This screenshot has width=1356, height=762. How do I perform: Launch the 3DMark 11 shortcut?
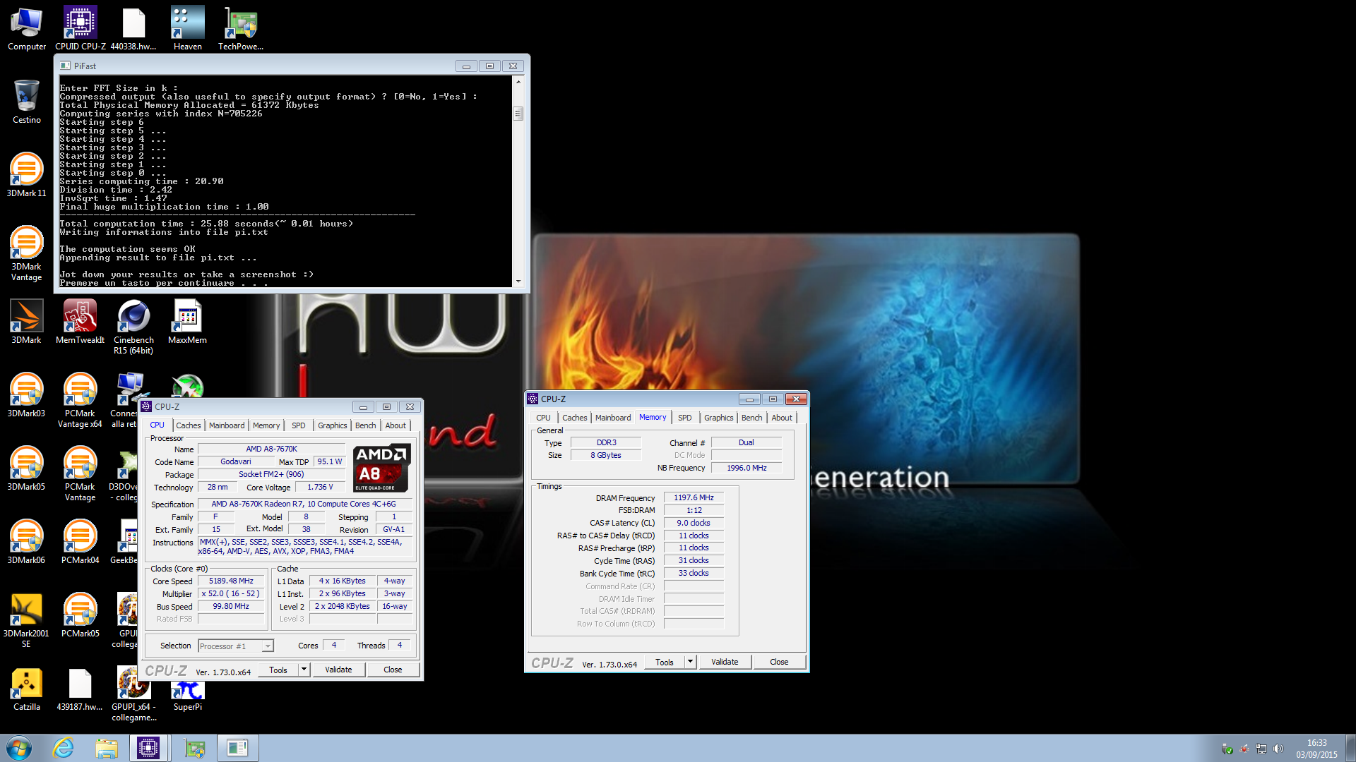pyautogui.click(x=27, y=176)
